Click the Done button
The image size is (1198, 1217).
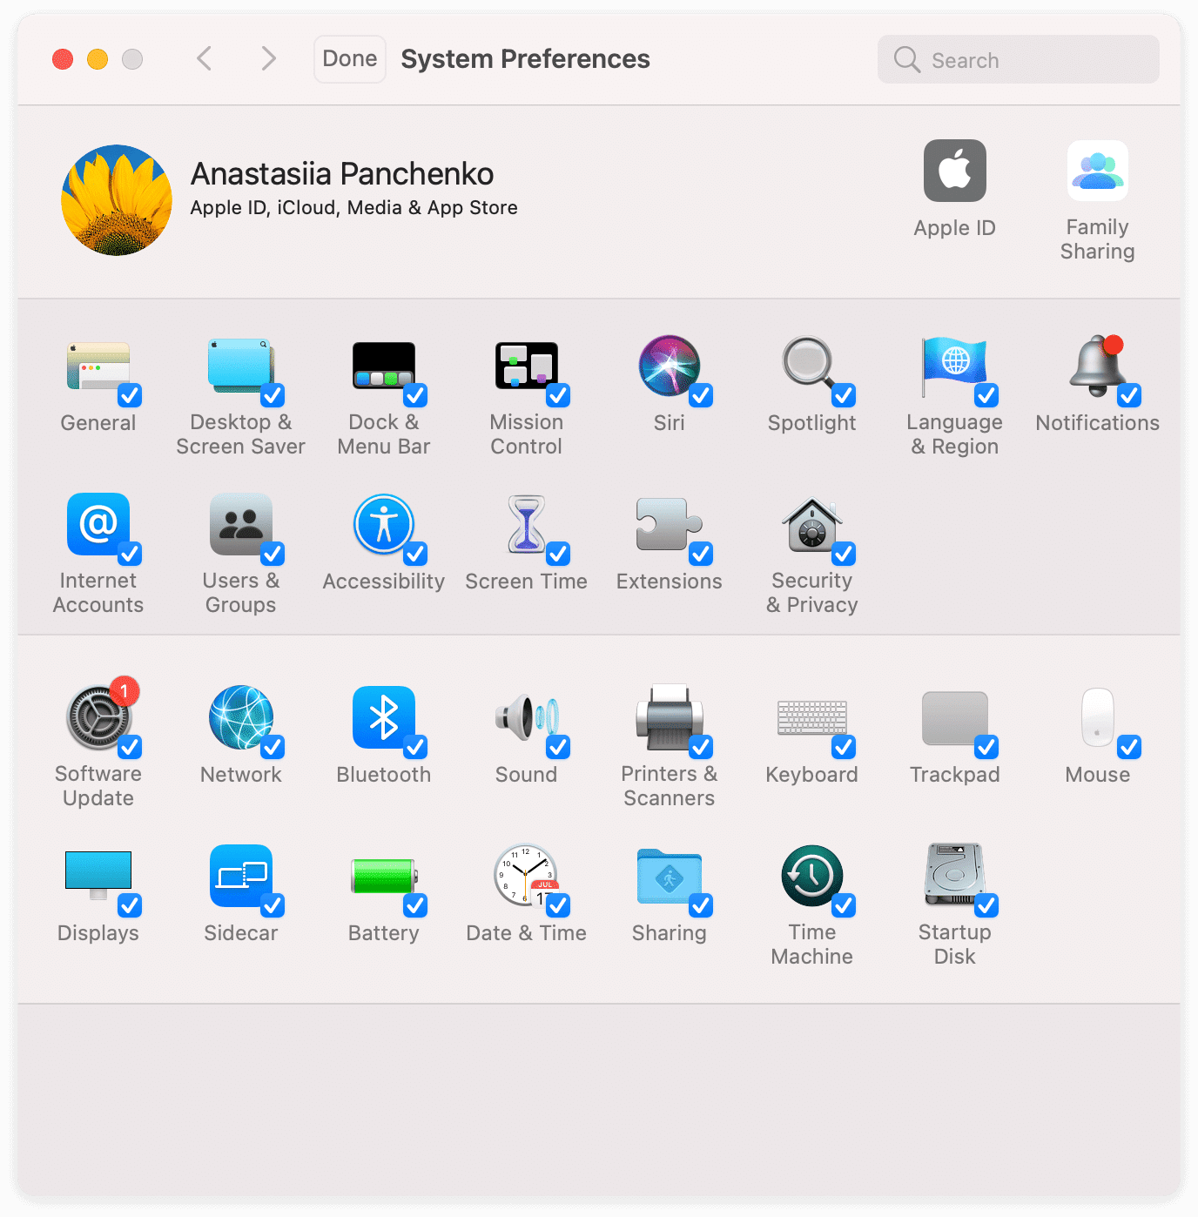pos(349,58)
